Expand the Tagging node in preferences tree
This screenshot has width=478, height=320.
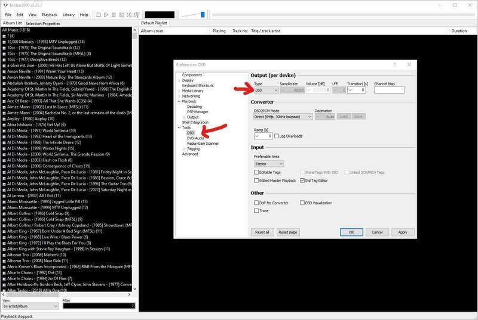tap(184, 149)
